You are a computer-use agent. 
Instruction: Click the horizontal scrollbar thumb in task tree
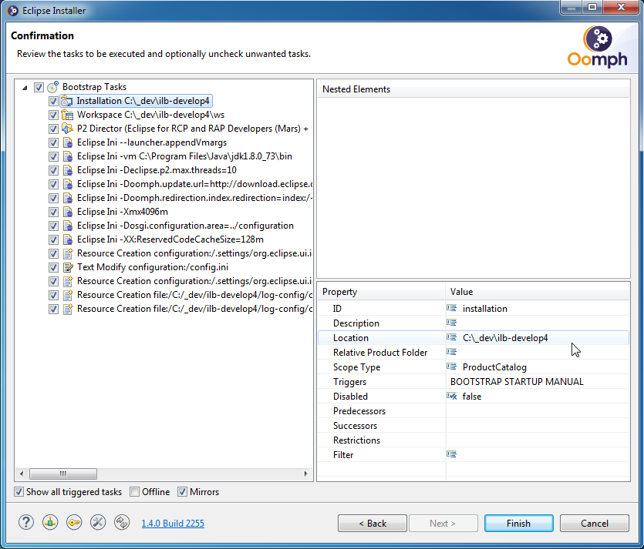click(x=63, y=474)
